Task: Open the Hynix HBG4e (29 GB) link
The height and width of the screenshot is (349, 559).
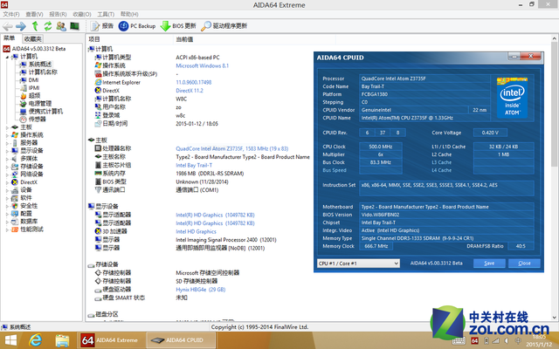Action: (200, 290)
